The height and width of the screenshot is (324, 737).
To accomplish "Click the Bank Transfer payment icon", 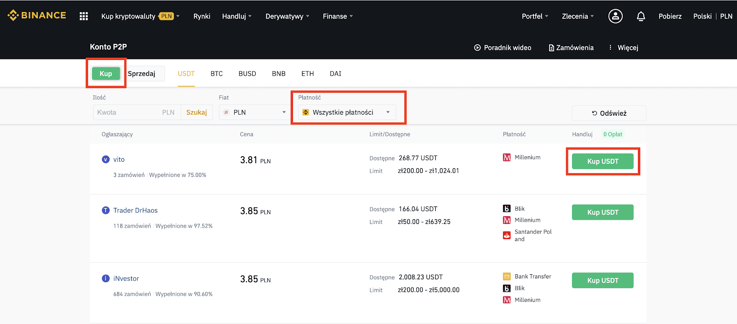I will point(507,277).
